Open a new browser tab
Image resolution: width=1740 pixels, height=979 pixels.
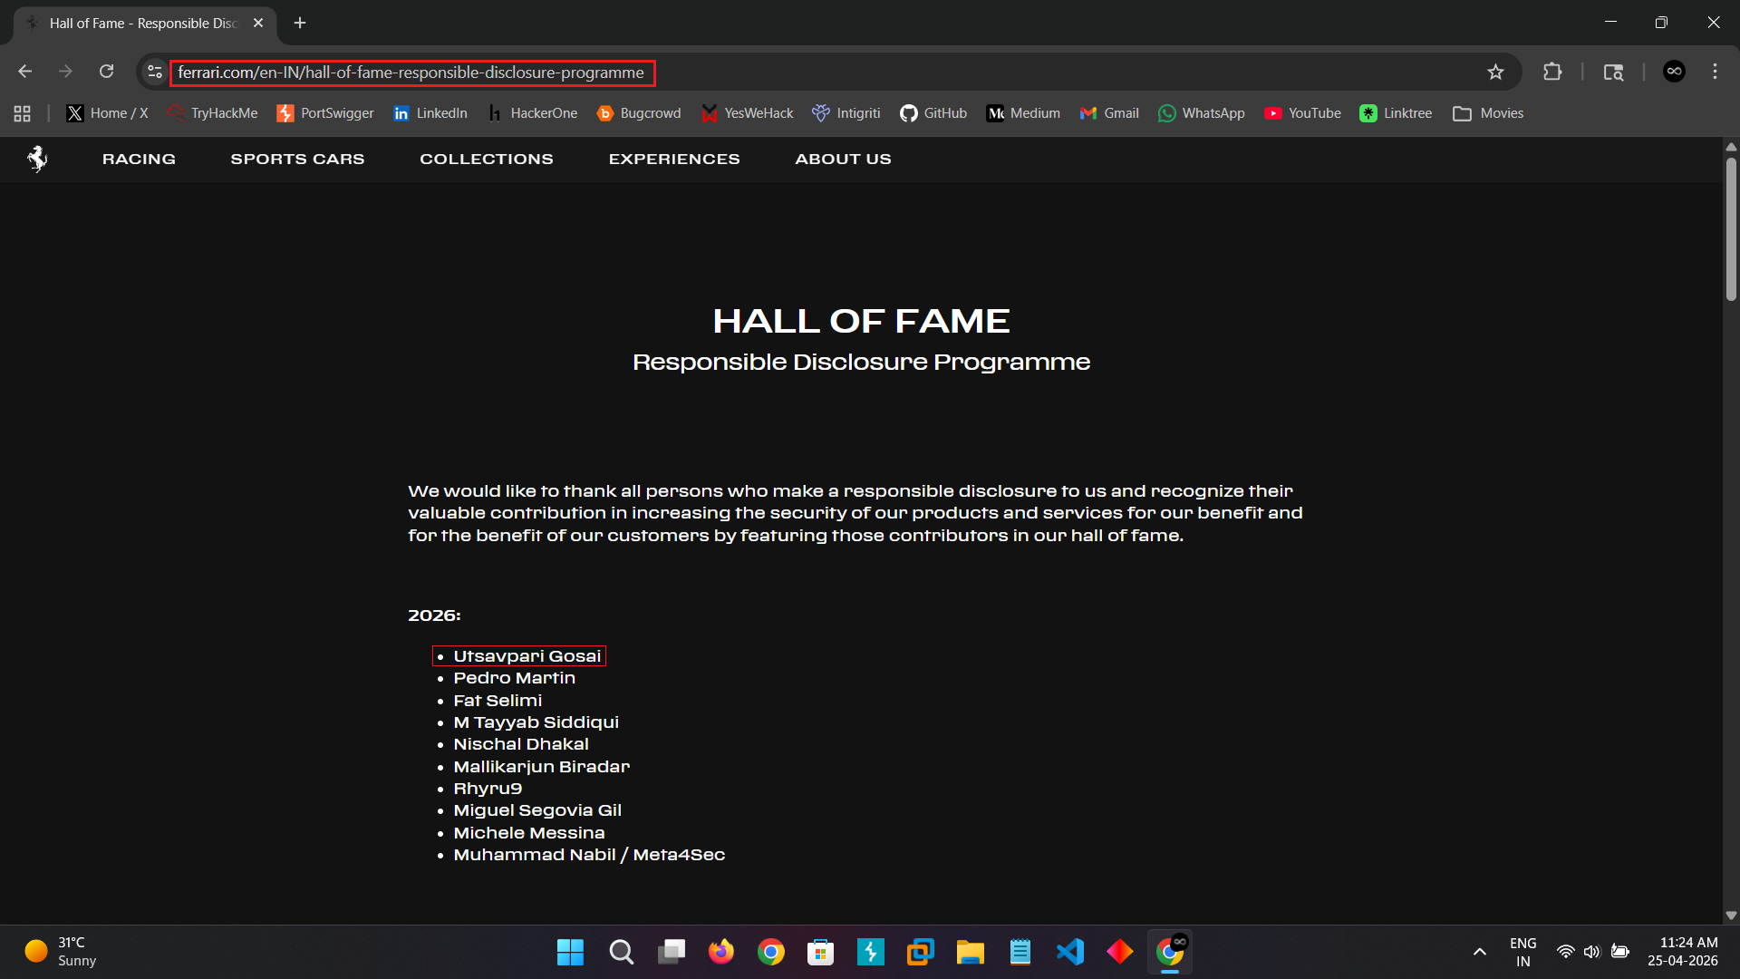point(300,24)
